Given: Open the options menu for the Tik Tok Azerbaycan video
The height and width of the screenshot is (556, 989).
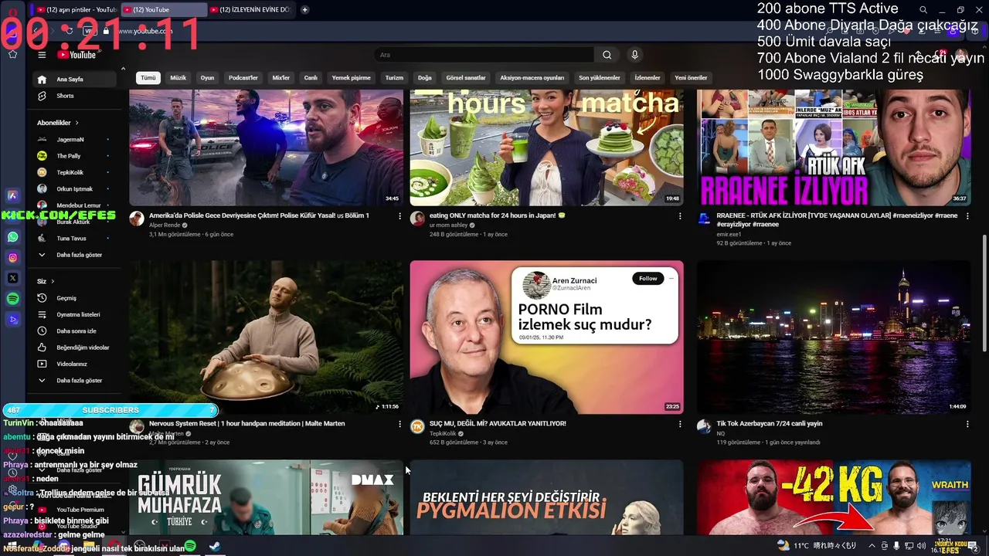Looking at the screenshot, I should click(x=967, y=424).
